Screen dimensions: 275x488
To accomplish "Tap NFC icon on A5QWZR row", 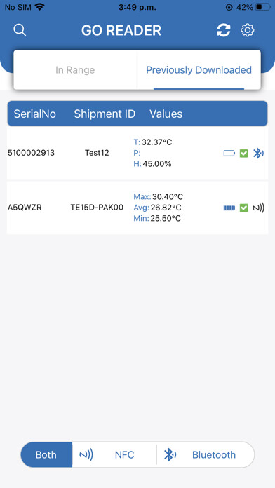I will 258,208.
